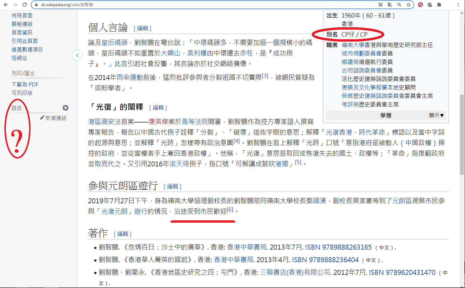Open Chrome's three-dot menu
This screenshot has width=465, height=288.
(458, 5)
